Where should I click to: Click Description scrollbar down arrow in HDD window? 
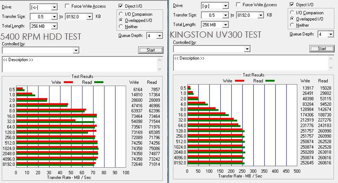point(160,69)
